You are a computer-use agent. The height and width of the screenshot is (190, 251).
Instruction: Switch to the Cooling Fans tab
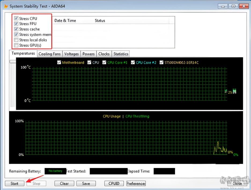50,54
